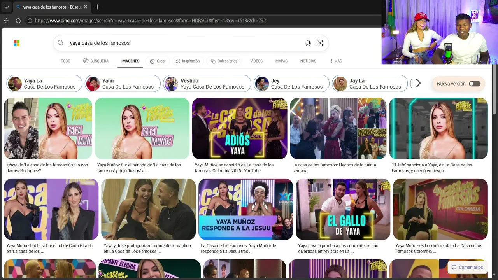
Task: Open 'Yaya y José' romantic moment thumbnail
Action: [x=149, y=209]
